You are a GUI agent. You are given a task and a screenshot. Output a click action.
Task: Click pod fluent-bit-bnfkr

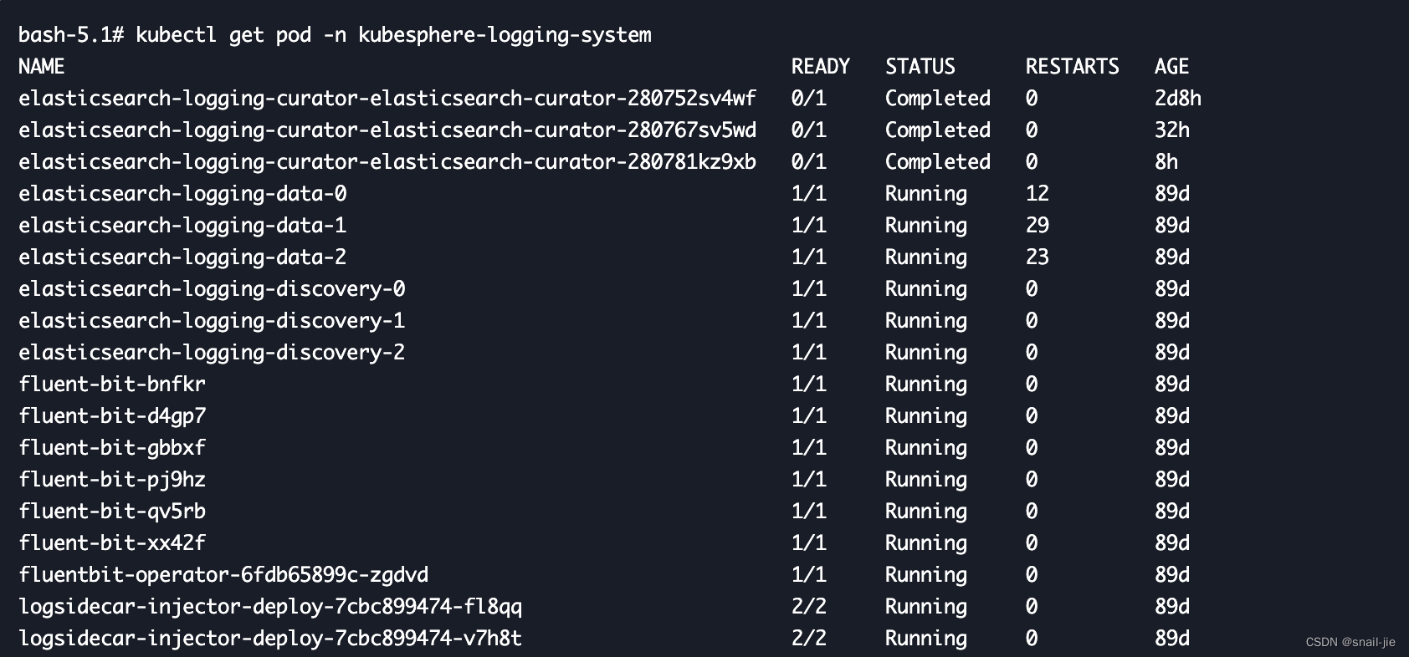coord(112,385)
